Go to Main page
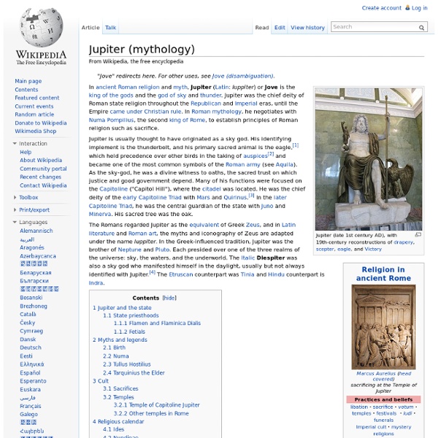The height and width of the screenshot is (438, 438). pyautogui.click(x=28, y=81)
